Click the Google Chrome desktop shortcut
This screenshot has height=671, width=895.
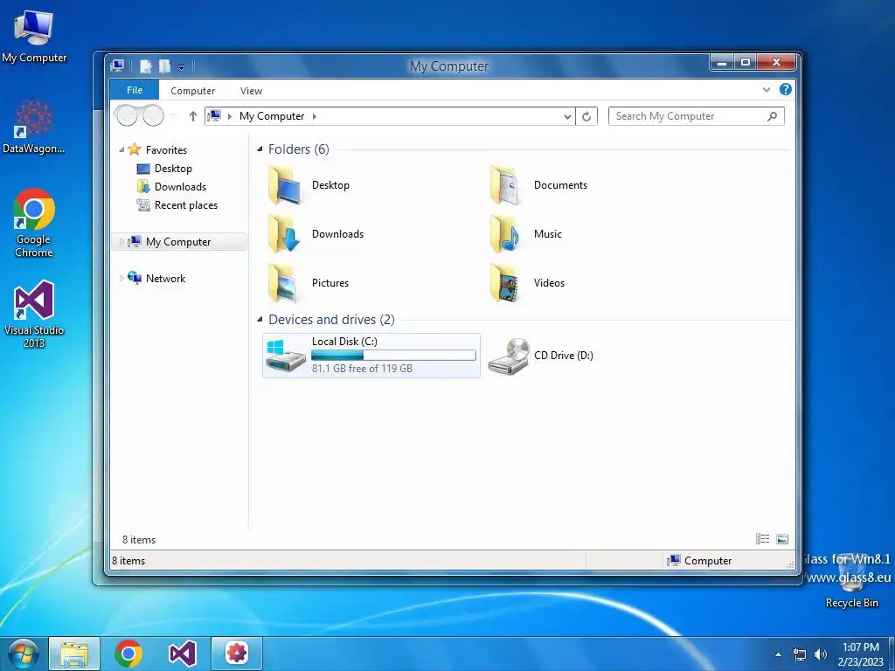coord(34,223)
